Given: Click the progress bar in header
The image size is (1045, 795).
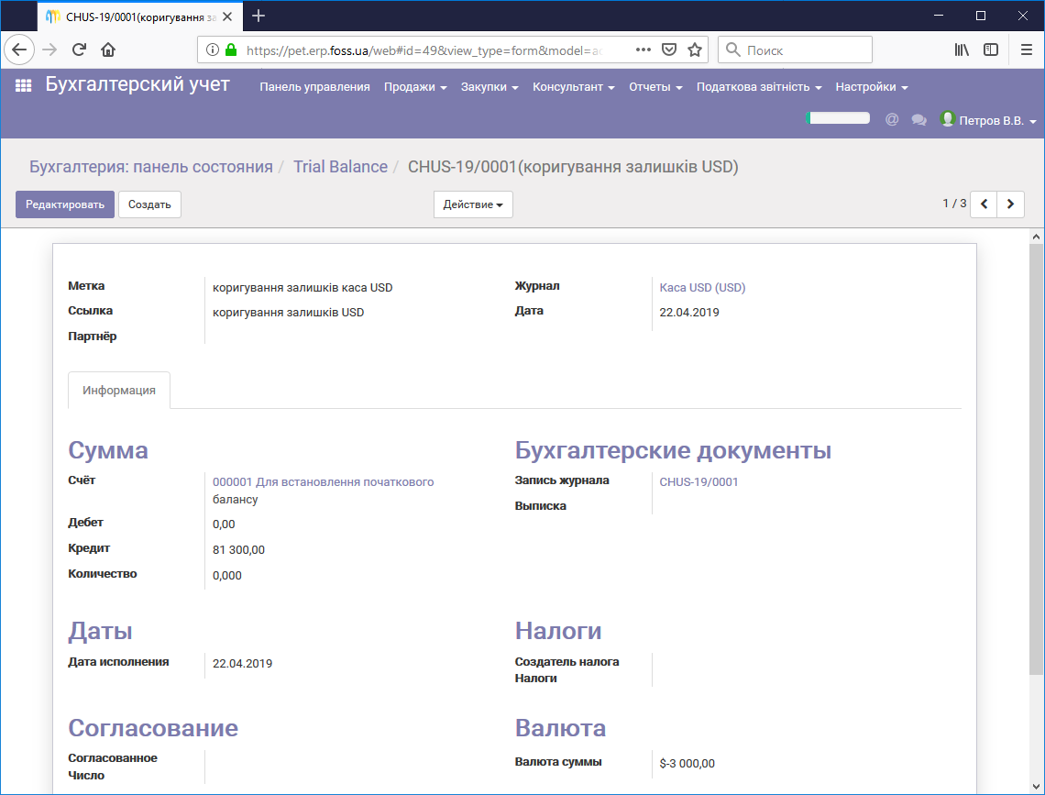Looking at the screenshot, I should [x=838, y=118].
